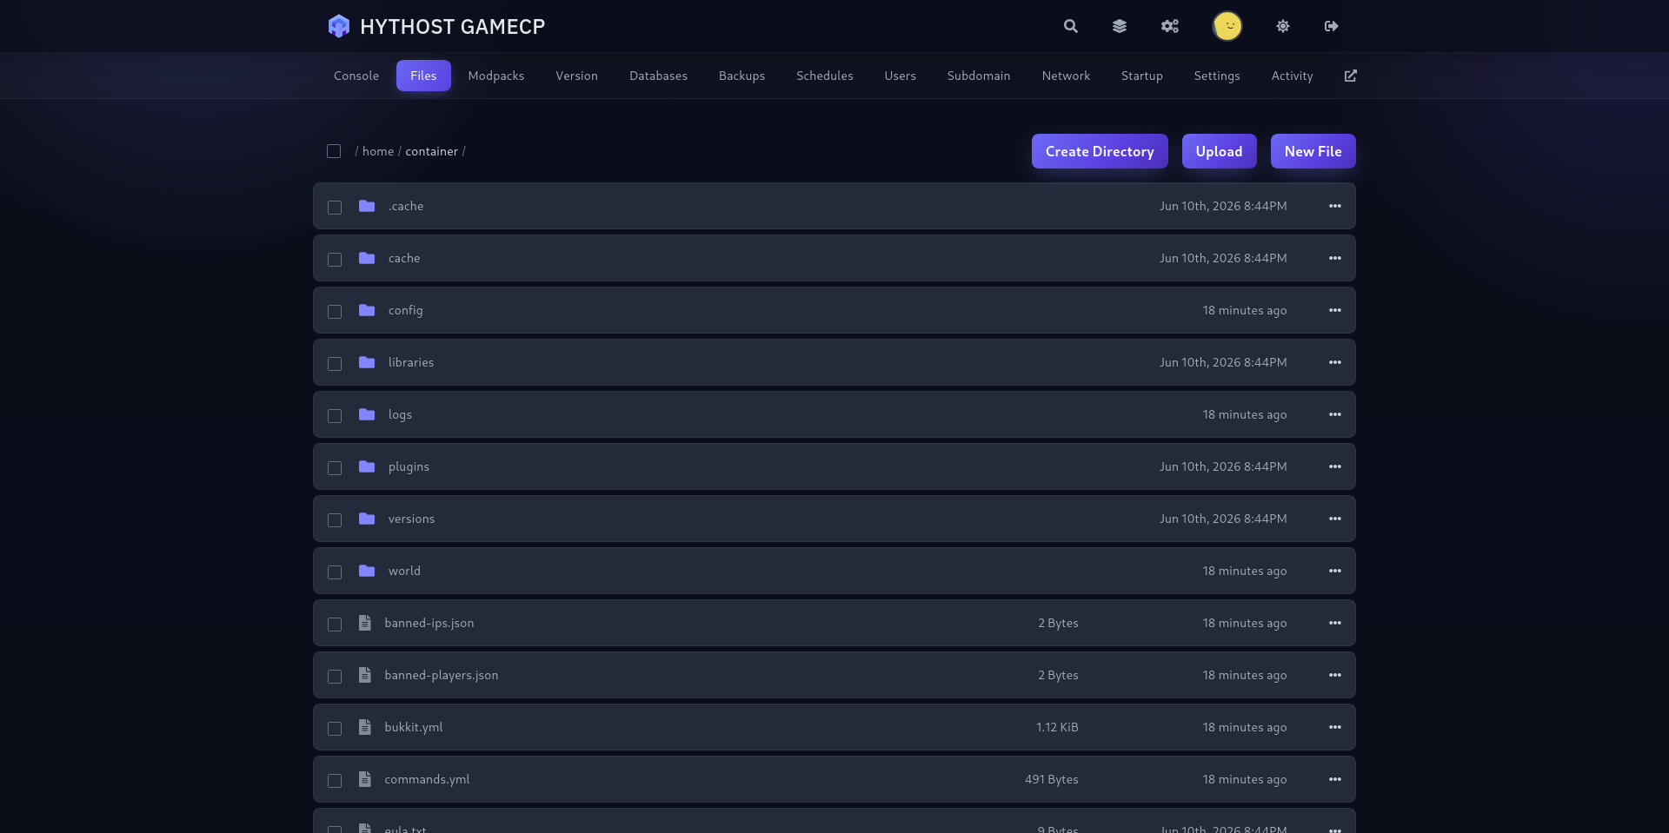Image resolution: width=1669 pixels, height=833 pixels.
Task: Click the servers stack icon in header
Action: [x=1120, y=26]
